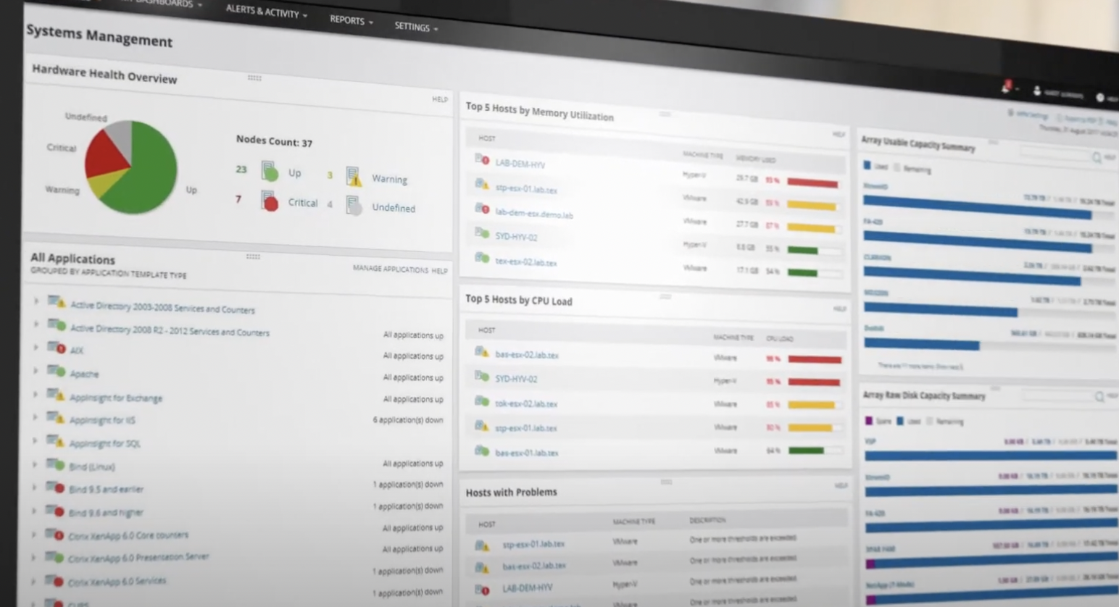Open SYD-HYV-02 in CPU Load list
This screenshot has width=1119, height=607.
(x=516, y=379)
